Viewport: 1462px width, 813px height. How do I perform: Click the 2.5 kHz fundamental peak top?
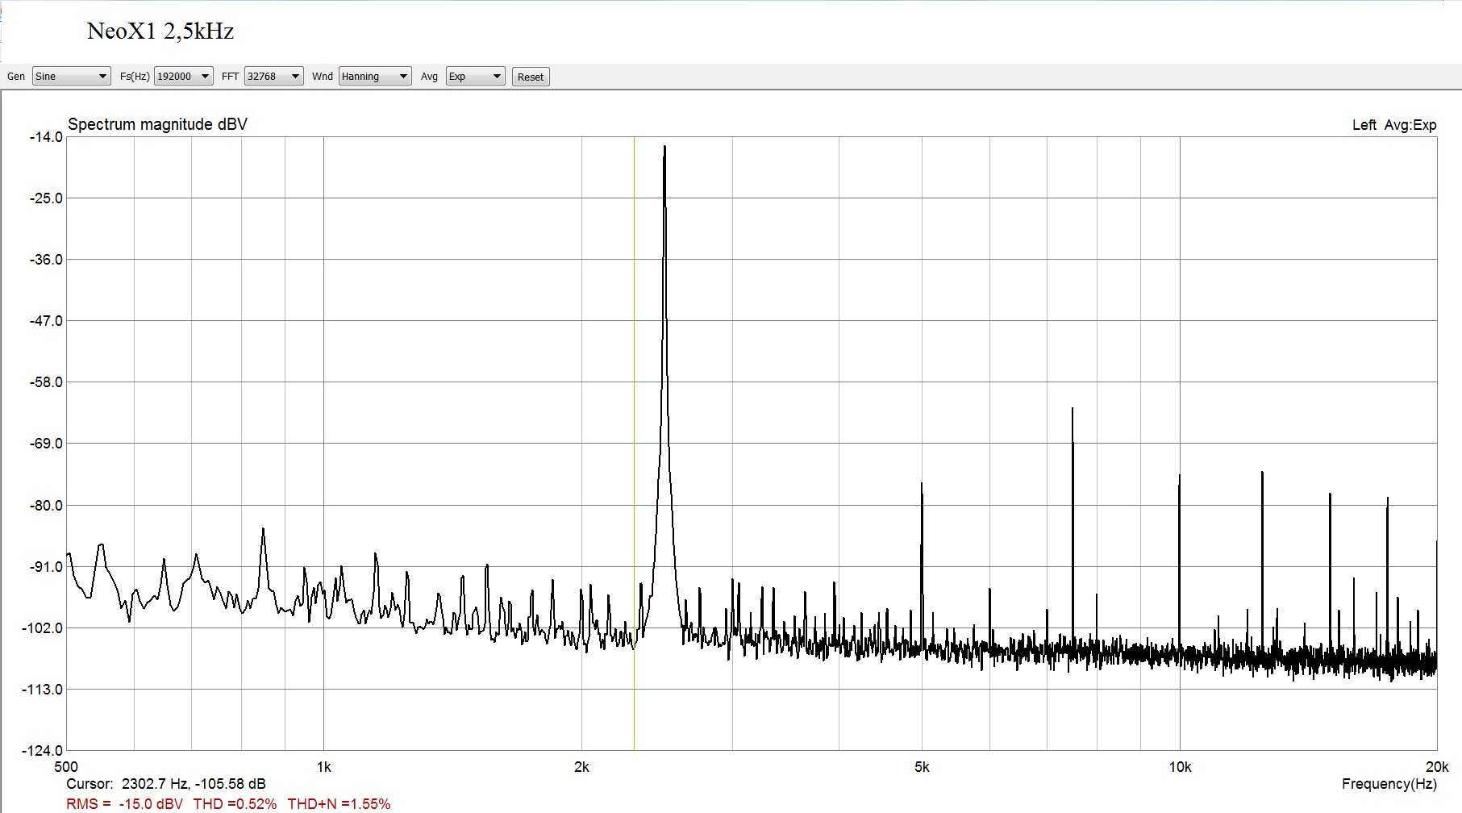coord(664,148)
